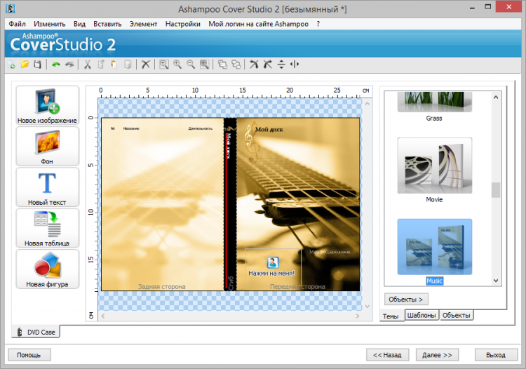Select the Movie theme thumbnail

pos(434,166)
